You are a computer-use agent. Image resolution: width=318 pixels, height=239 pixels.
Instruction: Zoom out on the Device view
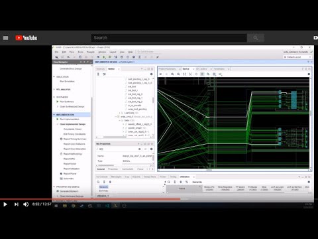coord(178,74)
